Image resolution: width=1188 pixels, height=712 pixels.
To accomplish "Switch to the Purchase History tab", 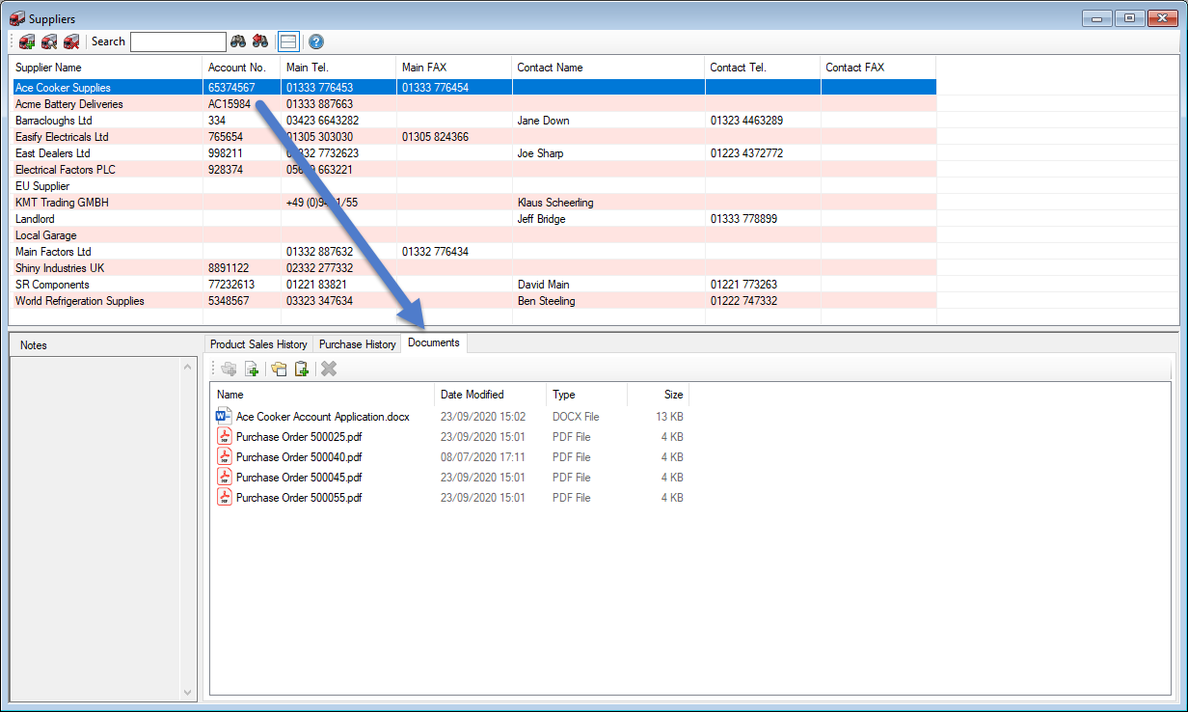I will tap(357, 344).
